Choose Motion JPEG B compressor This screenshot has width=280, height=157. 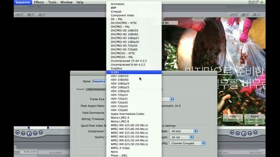[134, 121]
